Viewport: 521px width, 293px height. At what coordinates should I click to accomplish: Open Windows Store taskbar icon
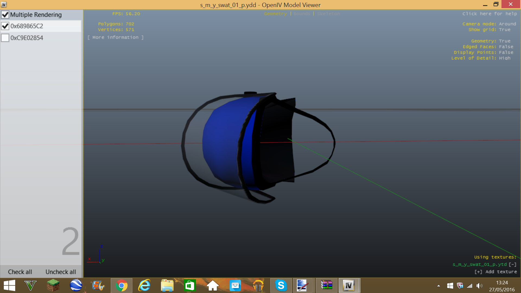click(190, 285)
